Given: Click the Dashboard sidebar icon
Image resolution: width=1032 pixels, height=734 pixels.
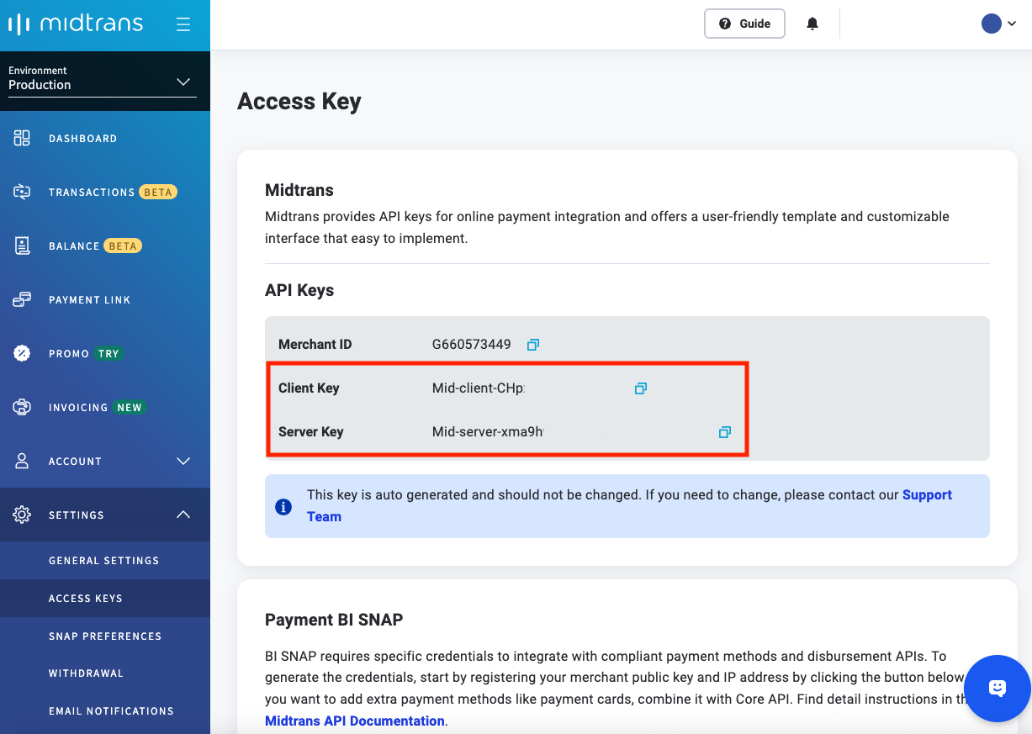Looking at the screenshot, I should click(x=22, y=138).
